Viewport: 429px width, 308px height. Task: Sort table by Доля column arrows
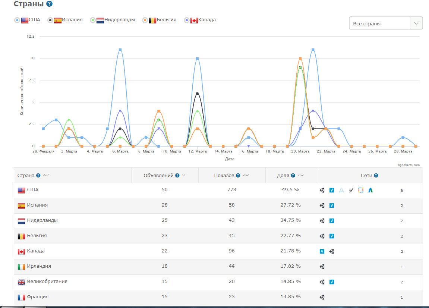click(x=301, y=176)
